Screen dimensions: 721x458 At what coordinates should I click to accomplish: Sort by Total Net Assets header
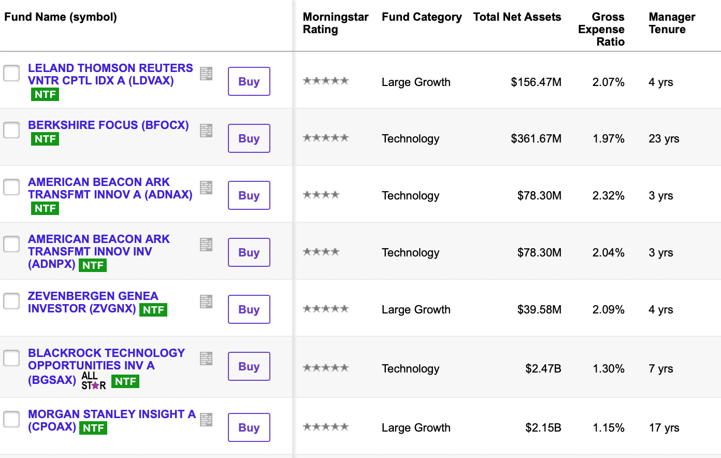(517, 17)
